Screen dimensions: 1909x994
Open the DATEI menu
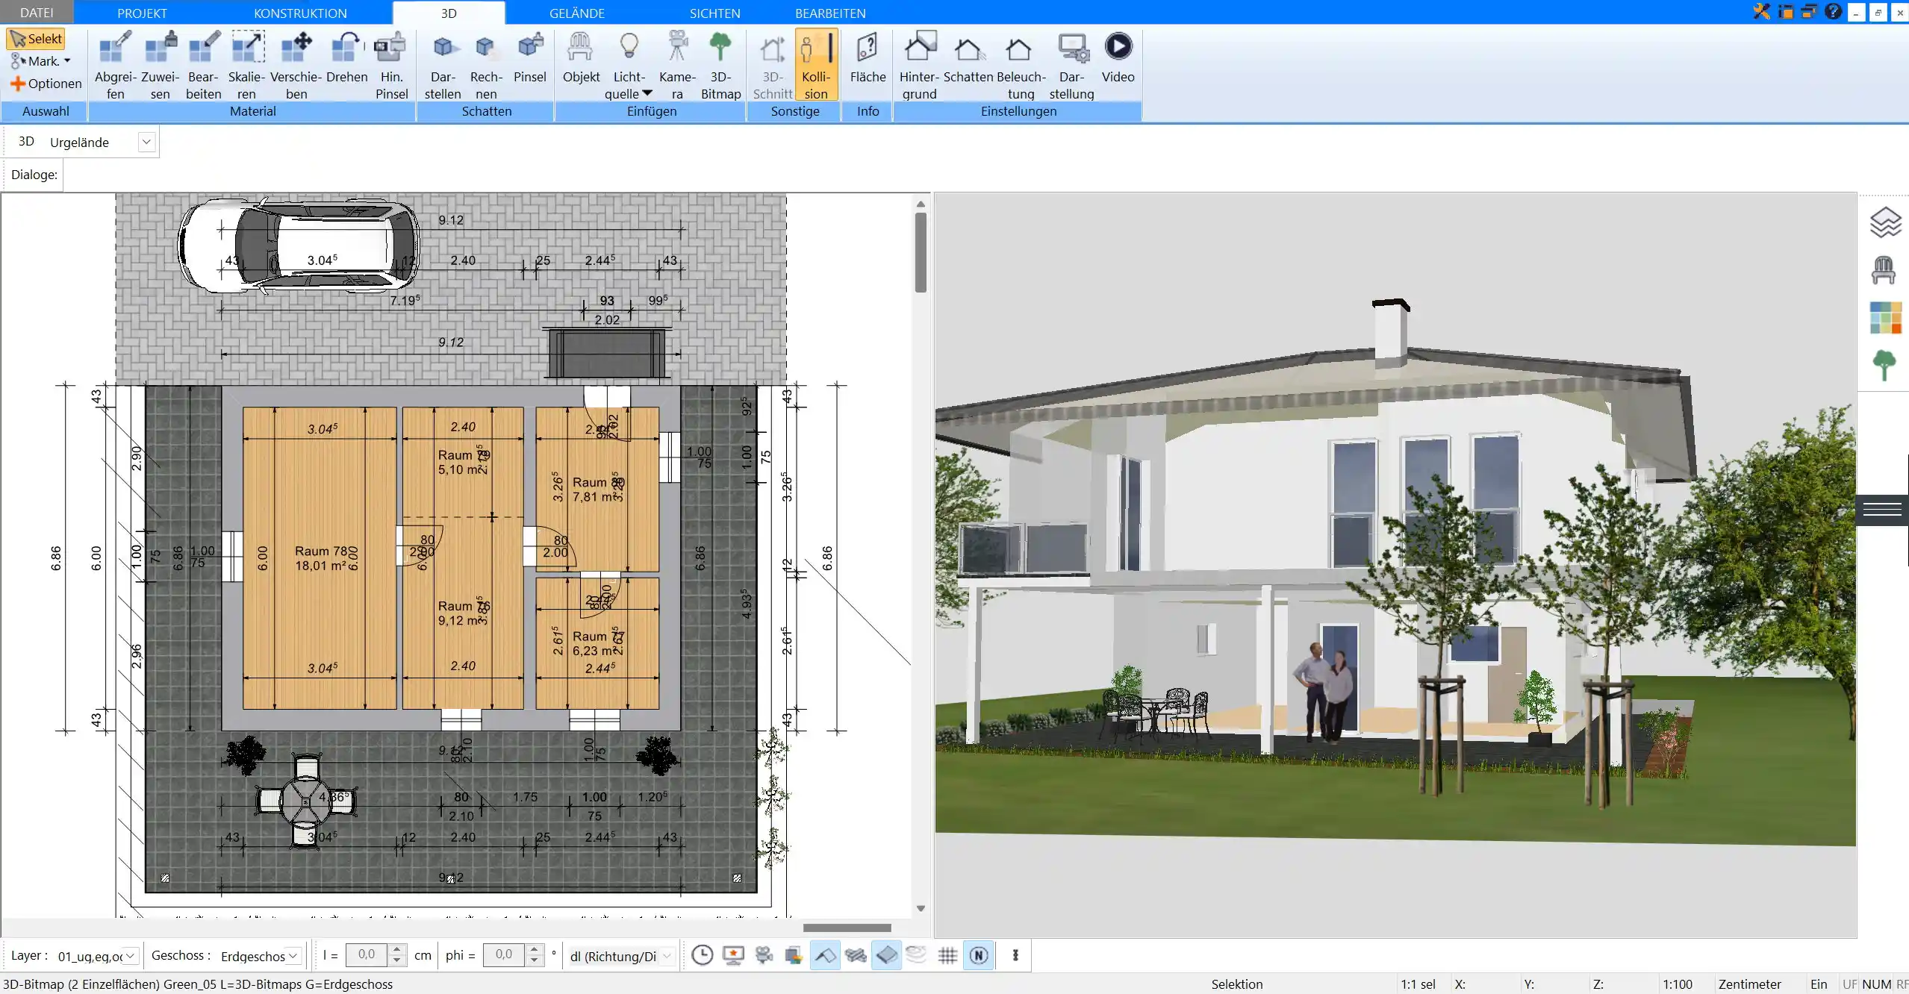(x=37, y=13)
